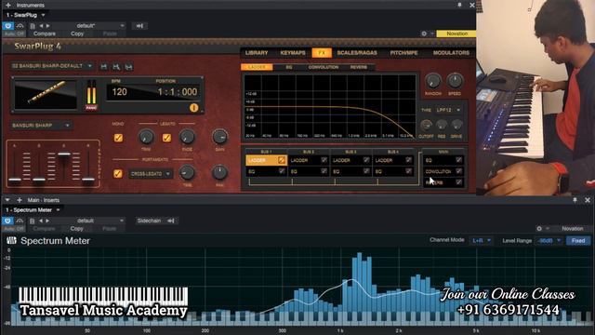
Task: Click Copy in SwarPlug header
Action: (76, 33)
